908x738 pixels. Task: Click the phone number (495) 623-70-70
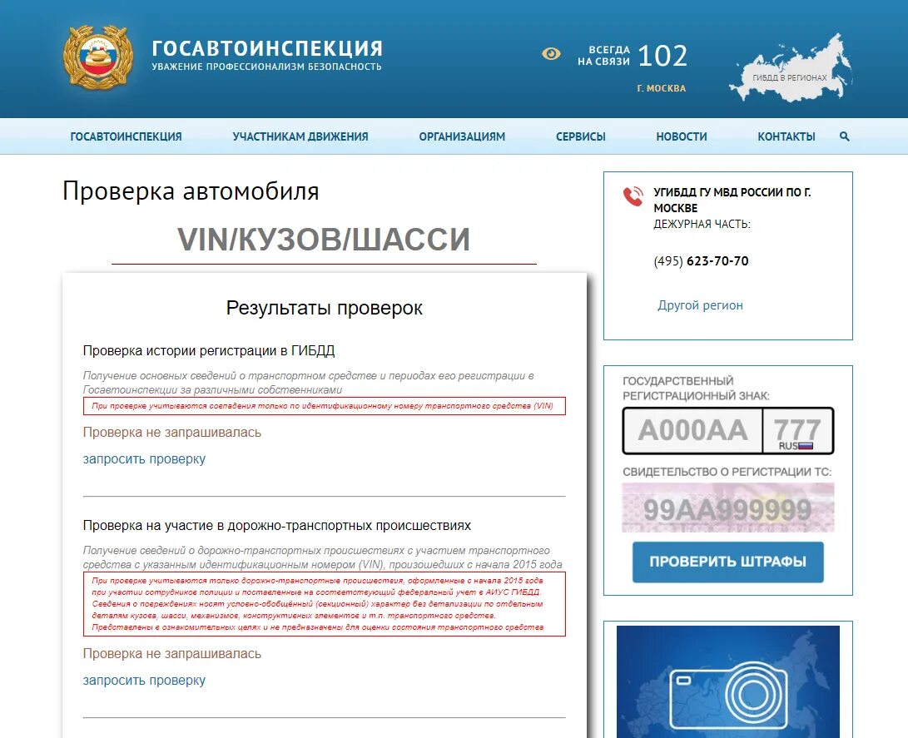[702, 261]
